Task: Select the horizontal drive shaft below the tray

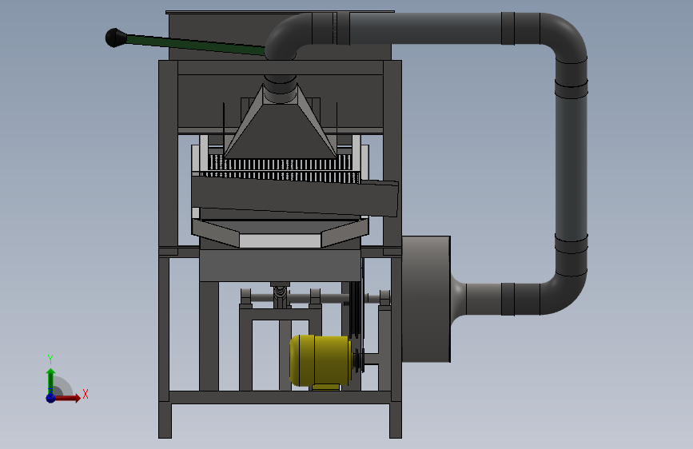Action: tap(316, 298)
